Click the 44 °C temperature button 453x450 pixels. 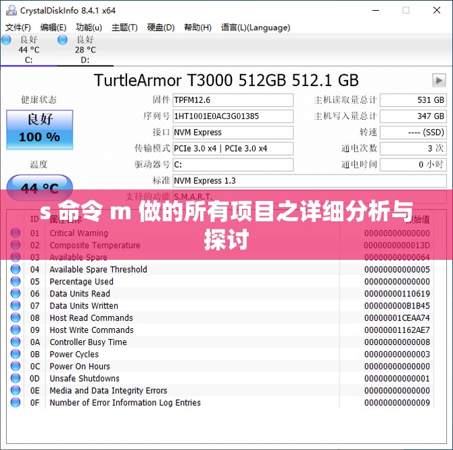click(40, 187)
